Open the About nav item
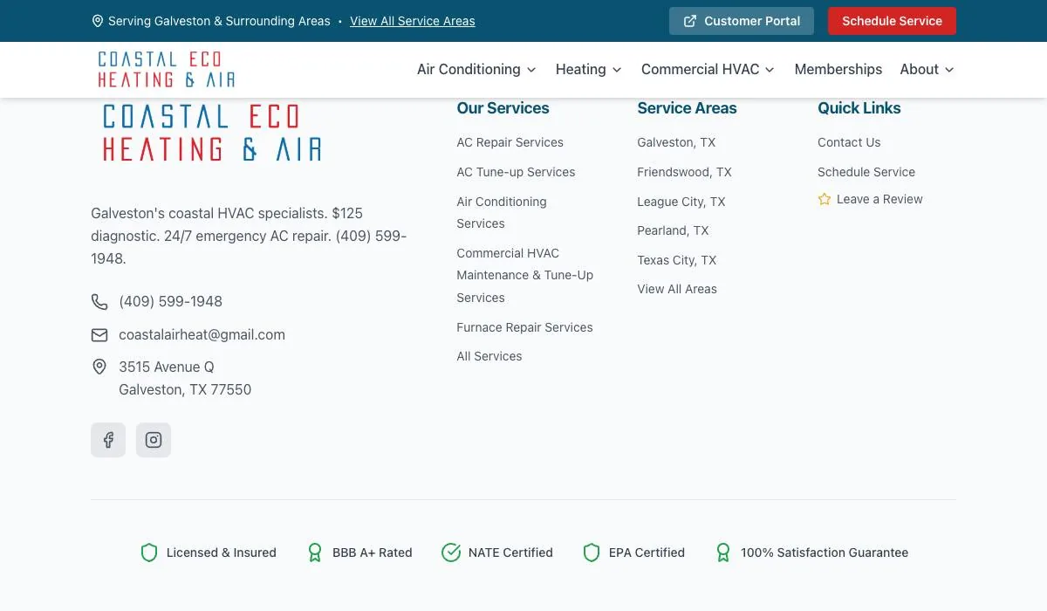The width and height of the screenshot is (1047, 611). (927, 69)
